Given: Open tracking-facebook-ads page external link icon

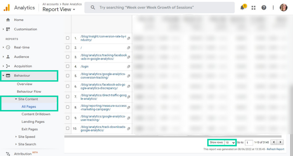Looking at the screenshot, I should pos(128,57).
